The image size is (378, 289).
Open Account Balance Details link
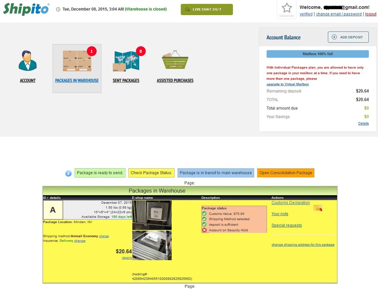(x=363, y=123)
